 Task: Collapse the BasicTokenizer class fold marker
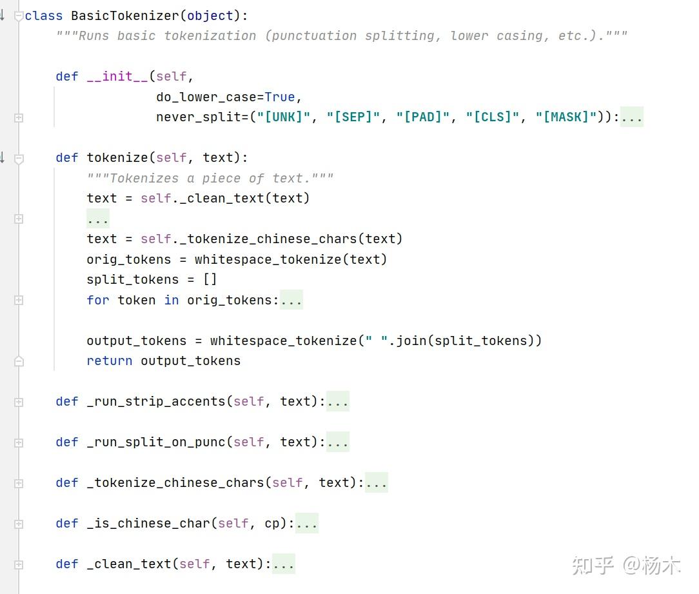[19, 16]
